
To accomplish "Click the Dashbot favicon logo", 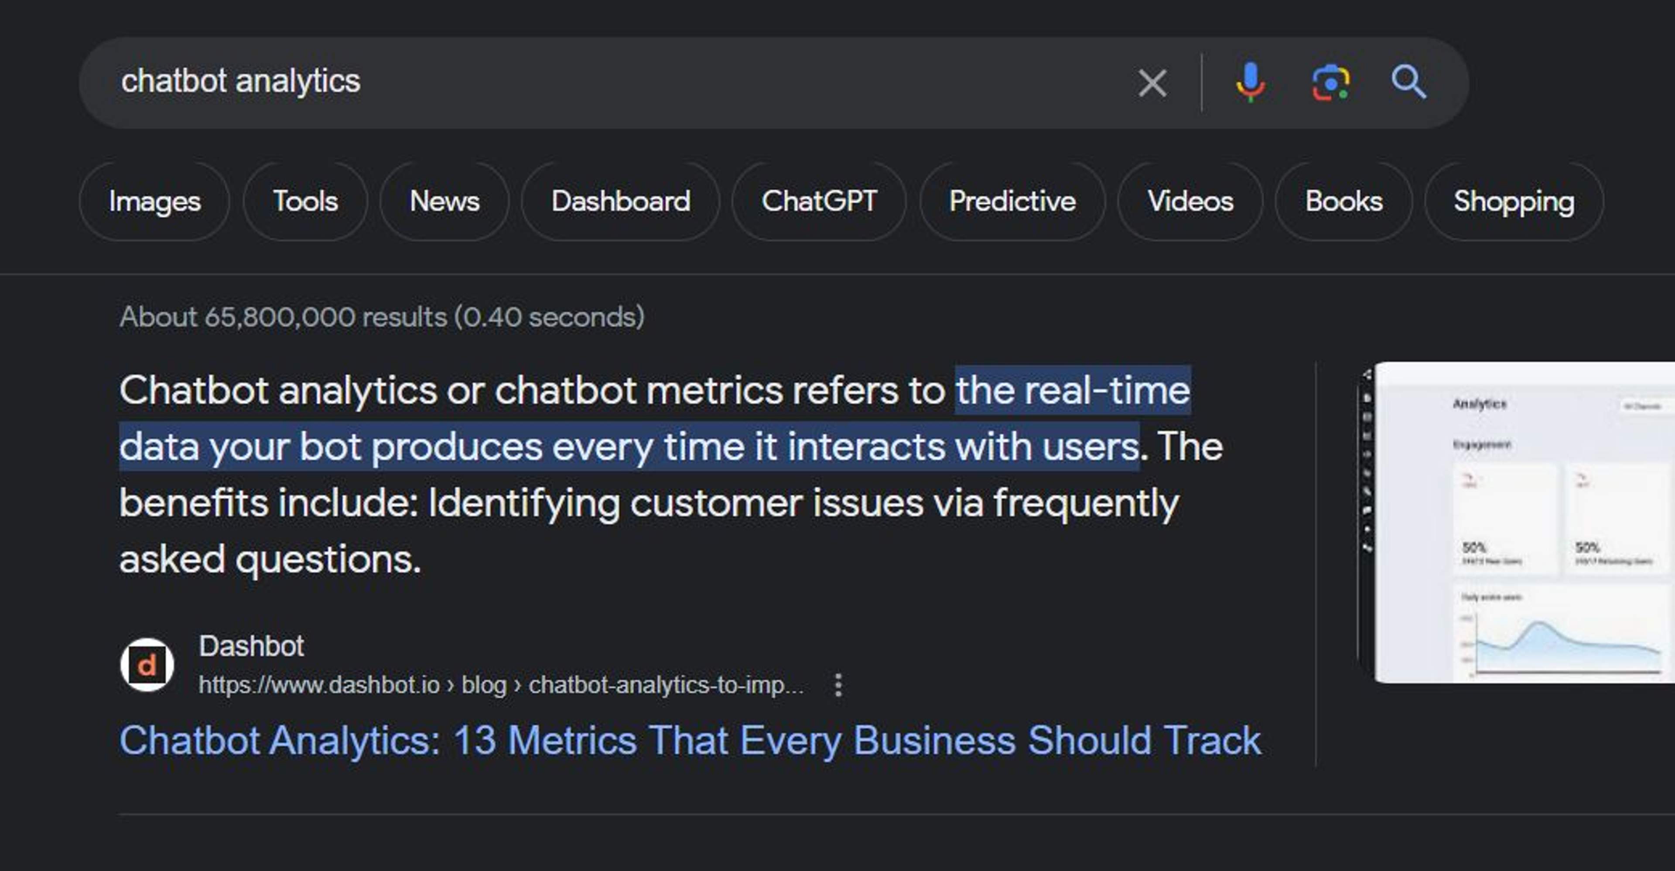I will click(147, 664).
